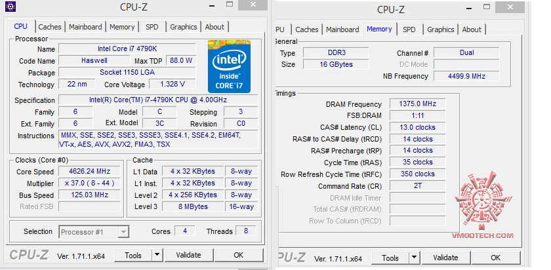Click the CPU-Z app icon in left window title bar
551x270 pixels.
pos(10,7)
